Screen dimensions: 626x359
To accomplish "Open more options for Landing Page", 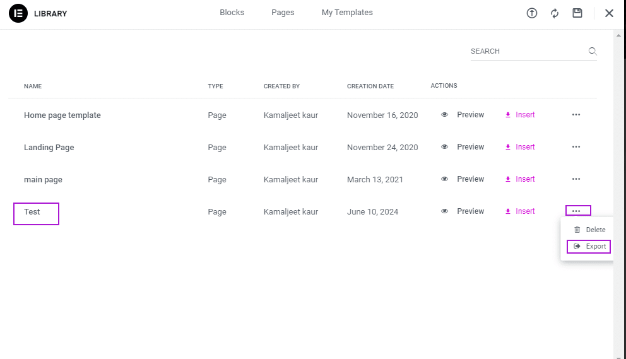I will point(576,147).
